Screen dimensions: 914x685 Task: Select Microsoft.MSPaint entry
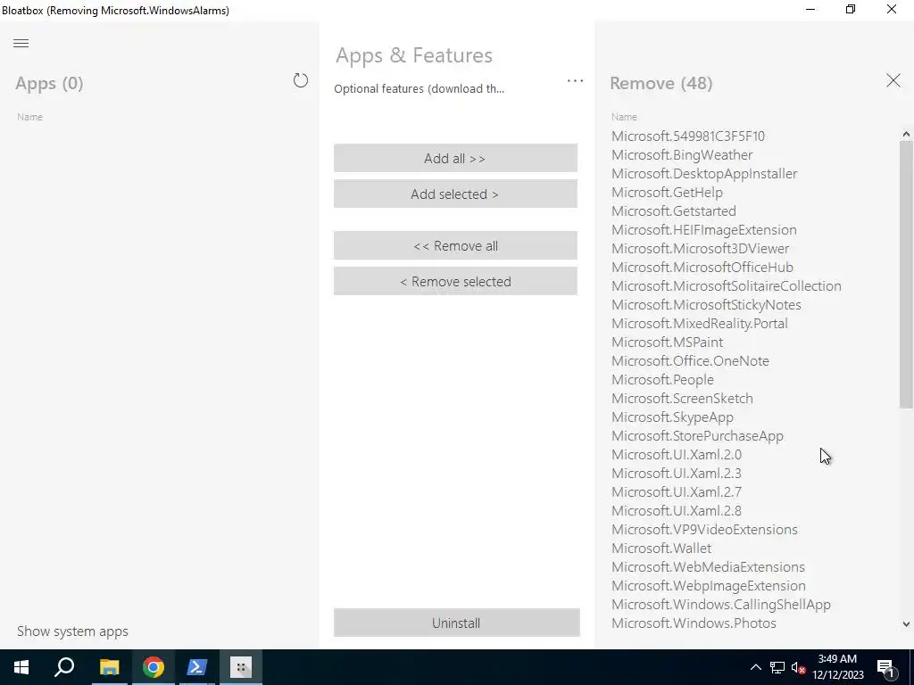[x=667, y=342]
